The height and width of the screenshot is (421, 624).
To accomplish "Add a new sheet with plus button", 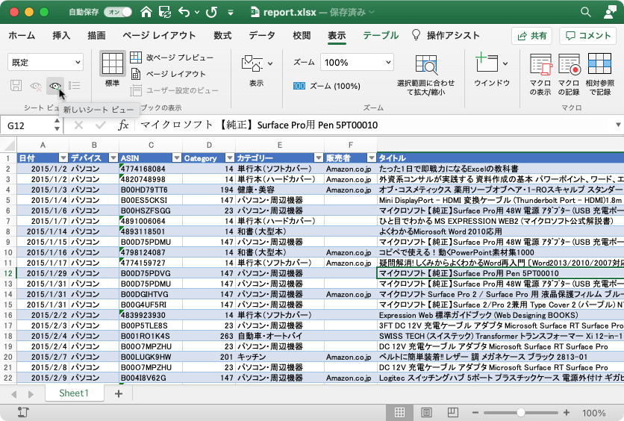I will (x=118, y=393).
